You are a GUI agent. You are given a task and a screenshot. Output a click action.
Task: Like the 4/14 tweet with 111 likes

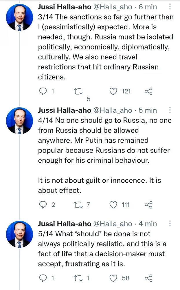tap(113, 205)
